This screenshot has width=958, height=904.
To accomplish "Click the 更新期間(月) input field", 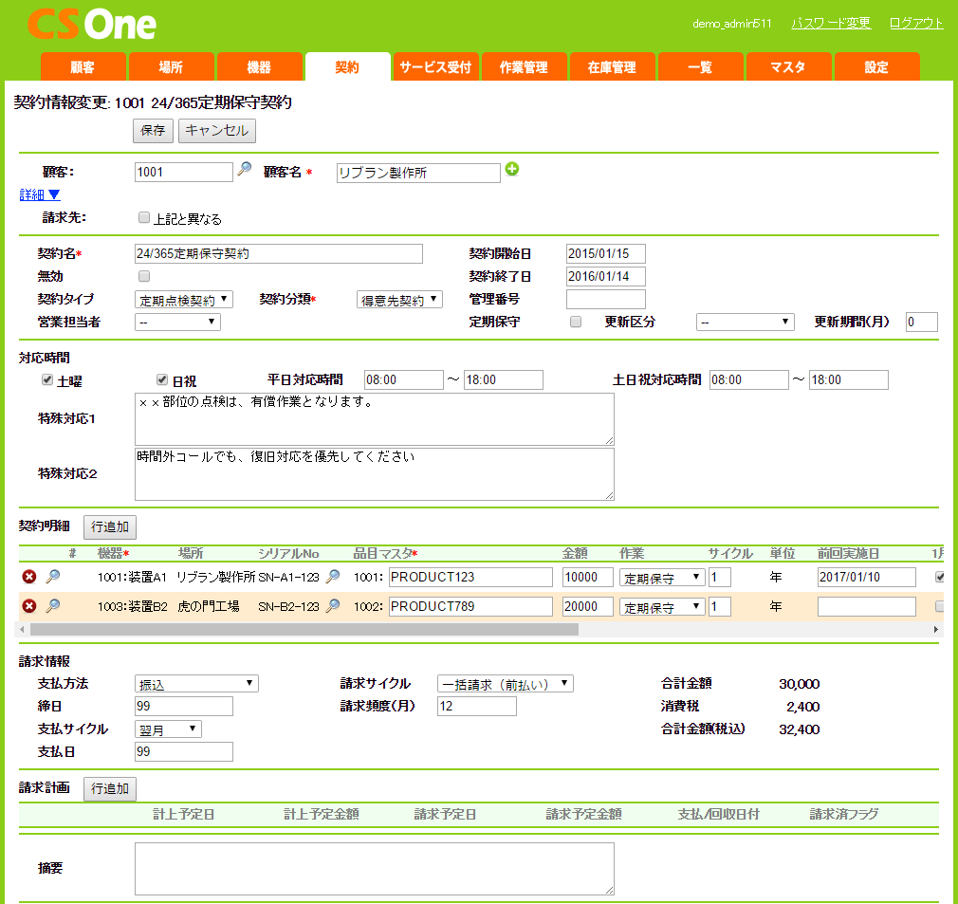I will coord(921,322).
